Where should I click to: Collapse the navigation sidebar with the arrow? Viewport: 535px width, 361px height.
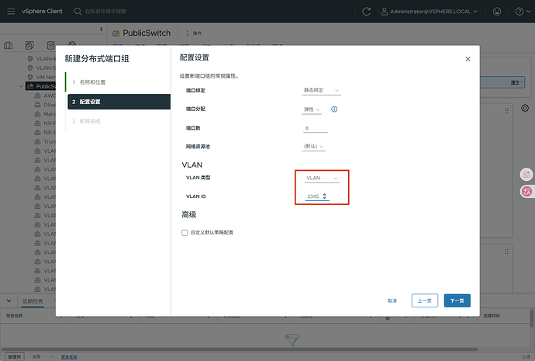coord(101,29)
